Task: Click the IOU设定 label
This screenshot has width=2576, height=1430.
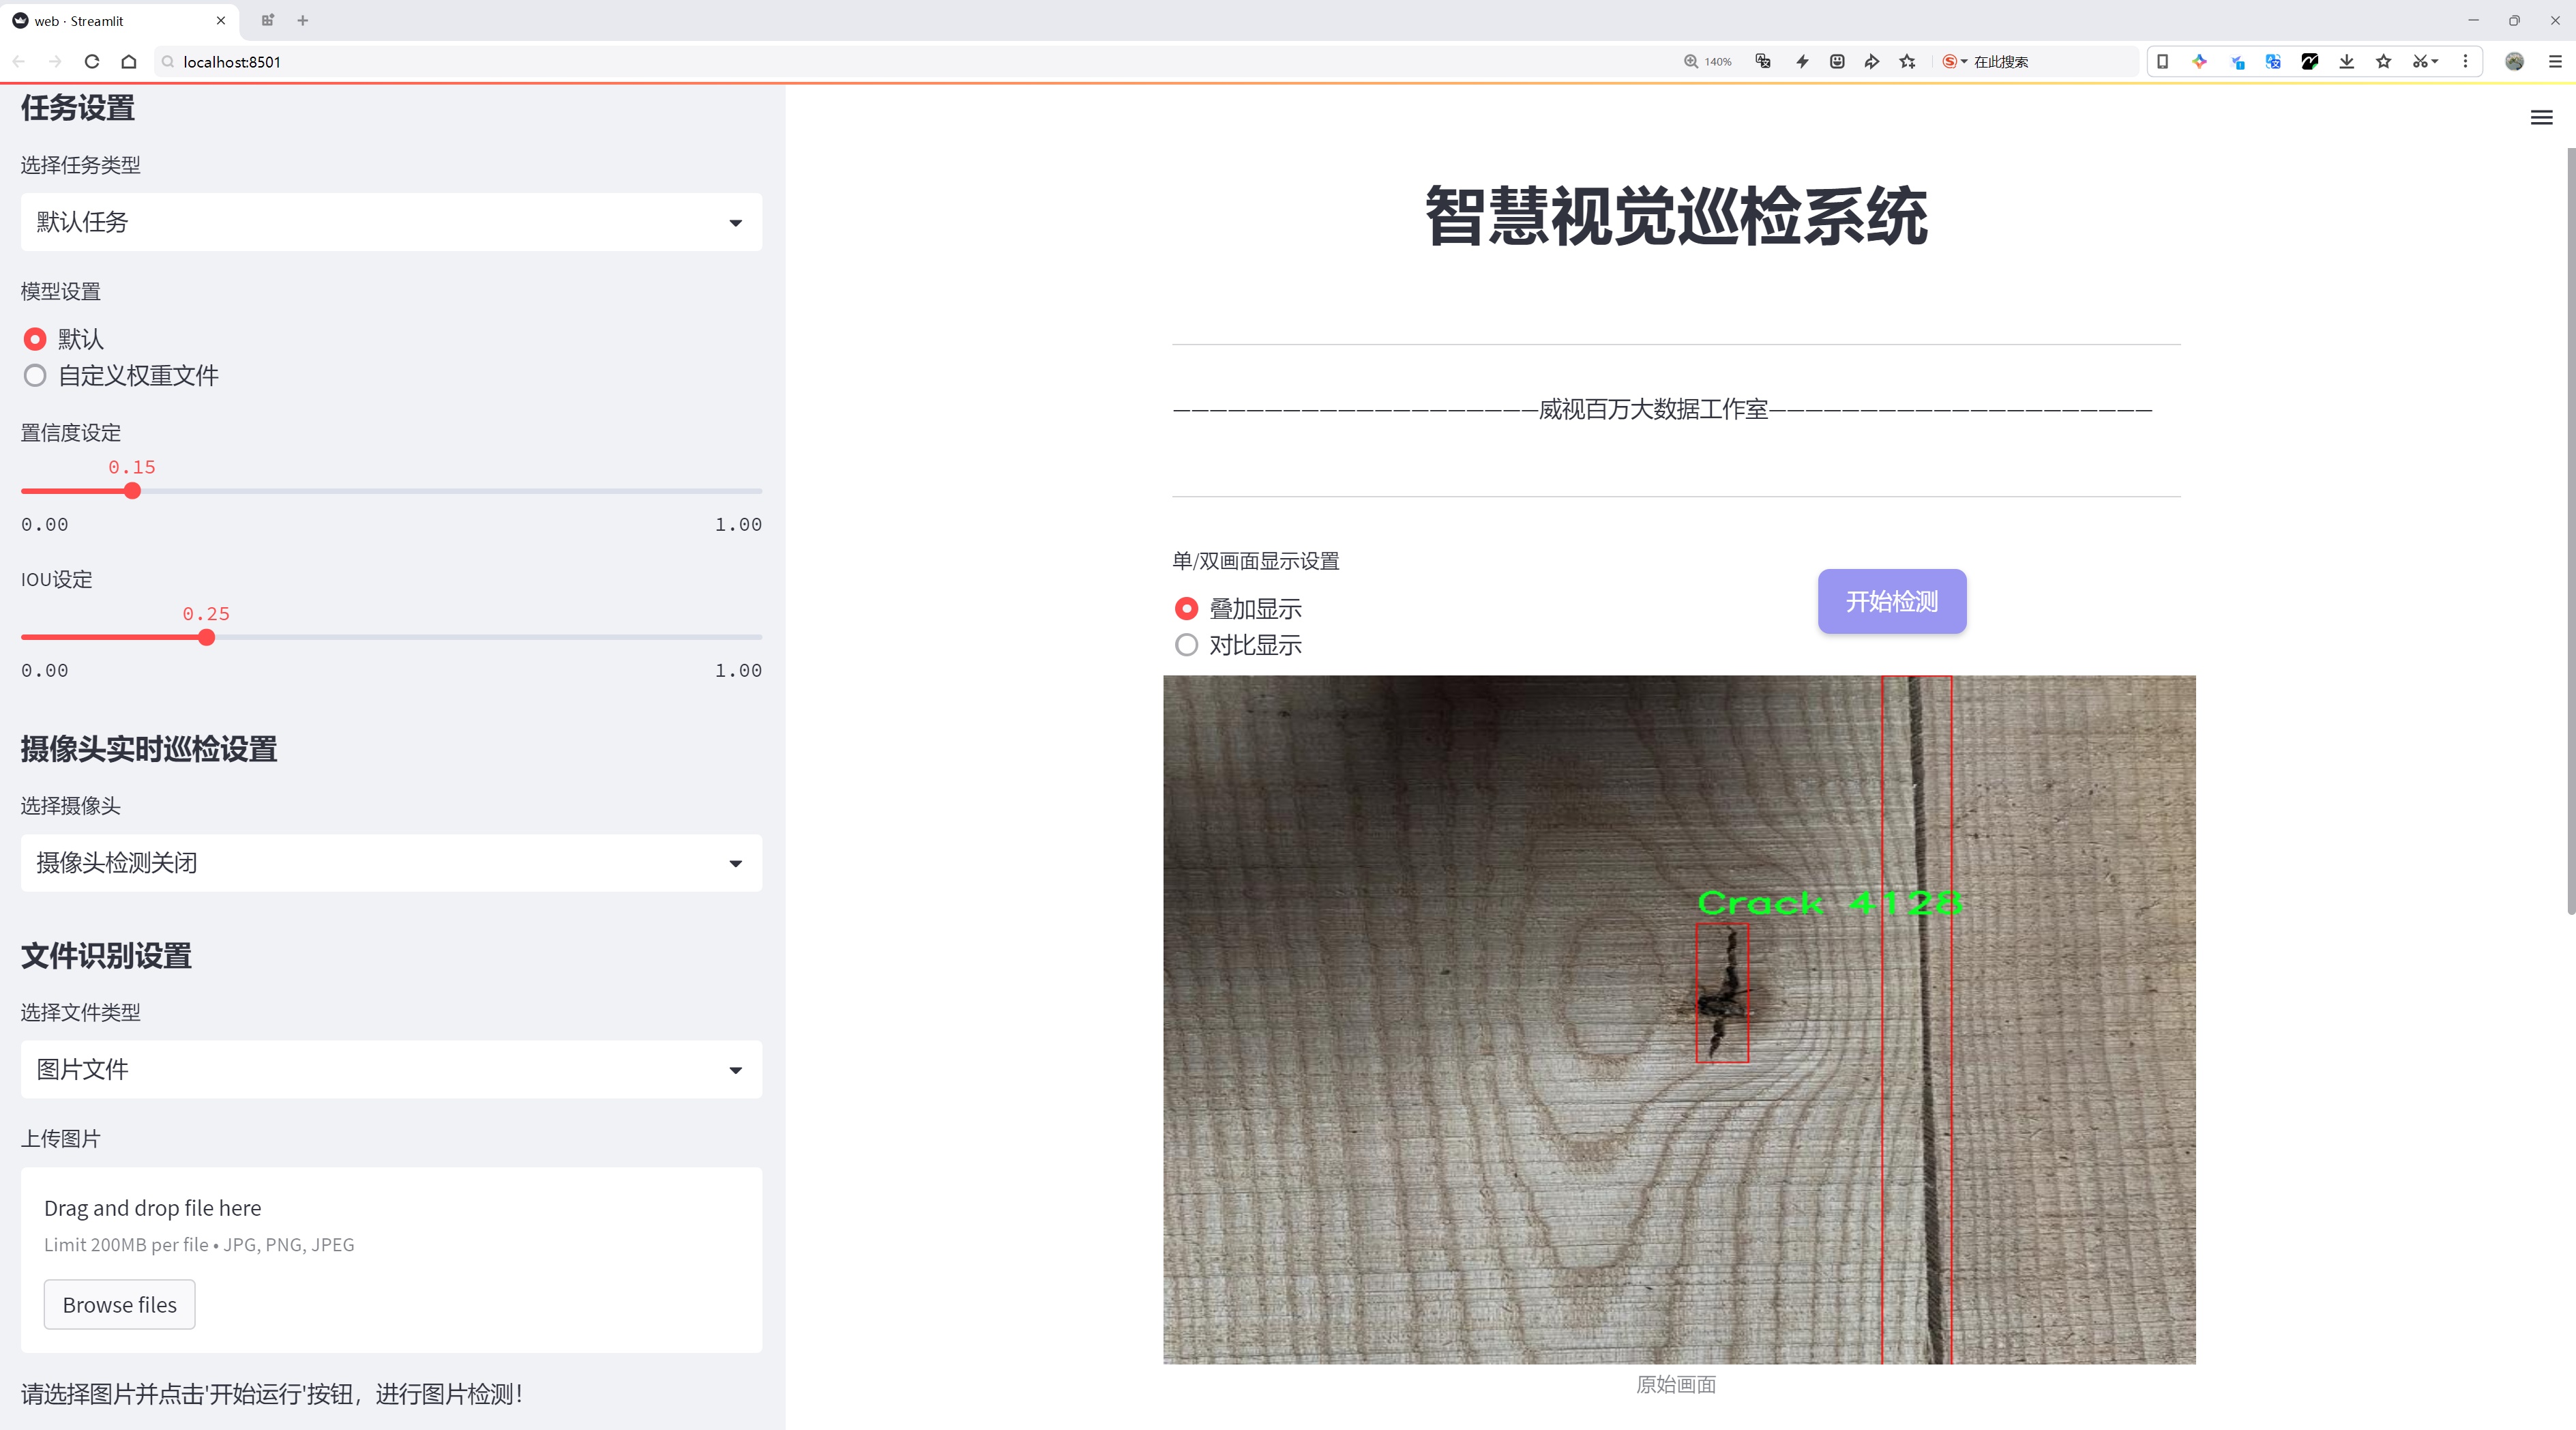Action: (56, 580)
